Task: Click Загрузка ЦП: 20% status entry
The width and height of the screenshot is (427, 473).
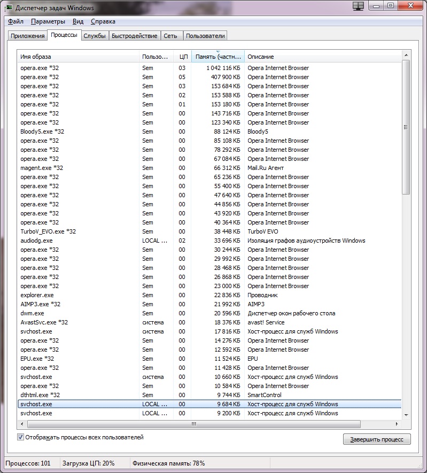Action: pos(88,463)
